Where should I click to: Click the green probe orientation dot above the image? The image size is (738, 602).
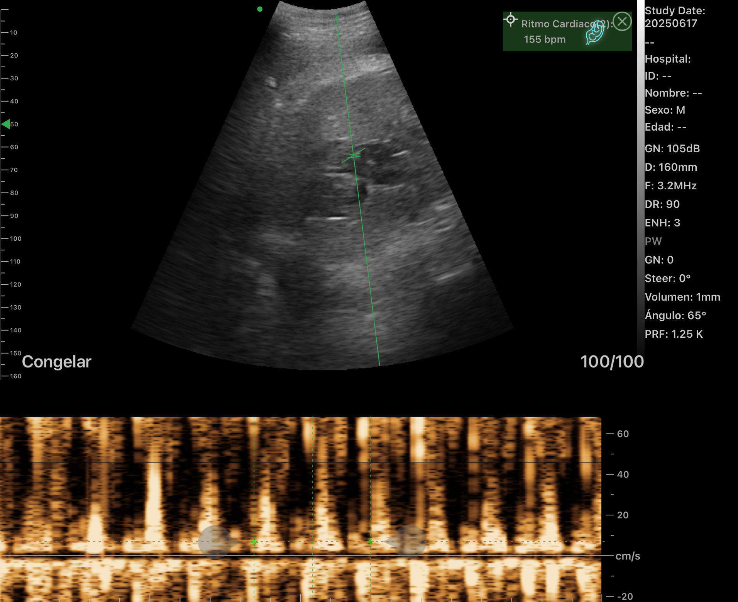[260, 9]
